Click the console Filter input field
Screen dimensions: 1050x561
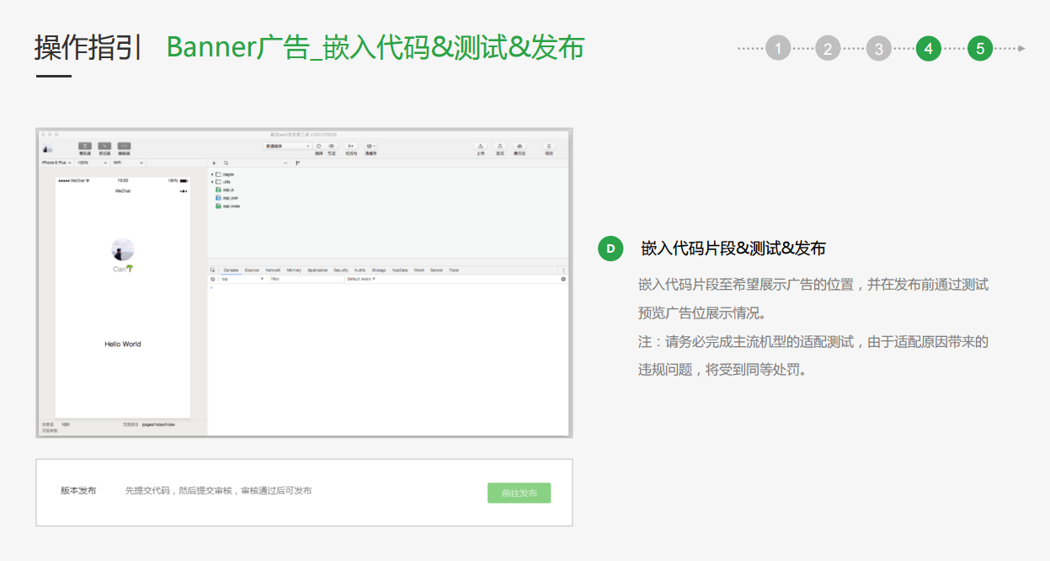(x=306, y=279)
